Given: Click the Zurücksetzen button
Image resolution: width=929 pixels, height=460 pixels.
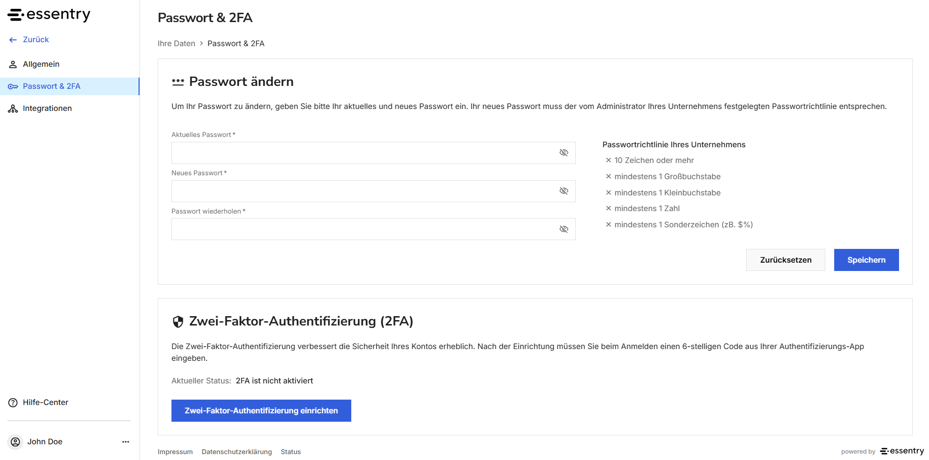Looking at the screenshot, I should coord(786,260).
